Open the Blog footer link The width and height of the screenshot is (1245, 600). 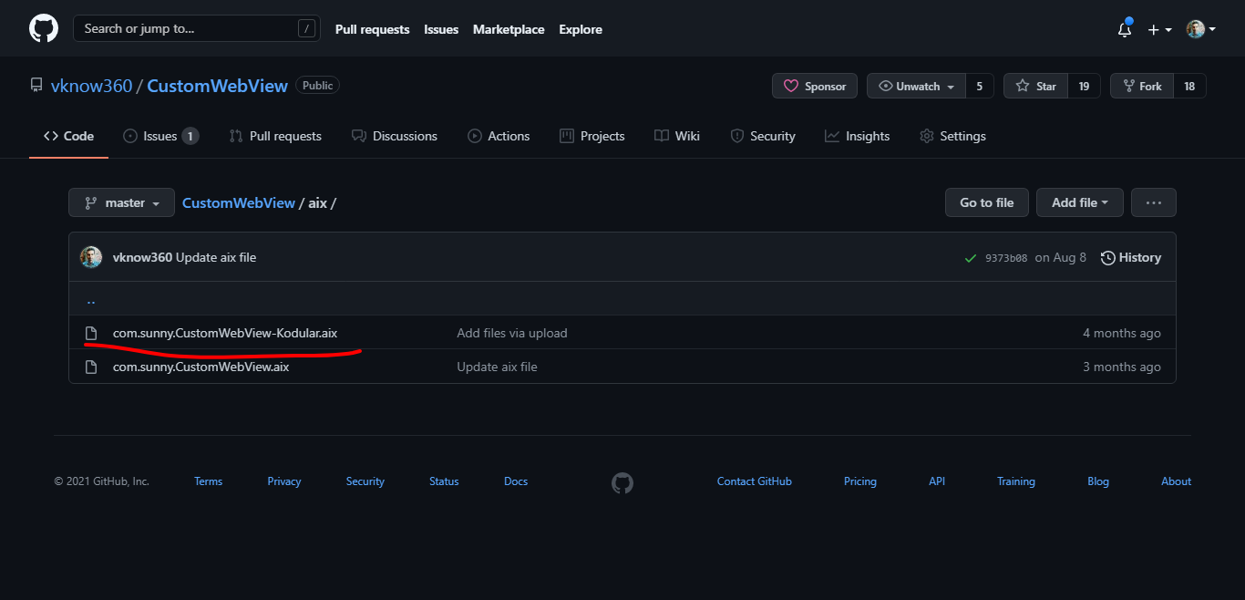tap(1098, 481)
